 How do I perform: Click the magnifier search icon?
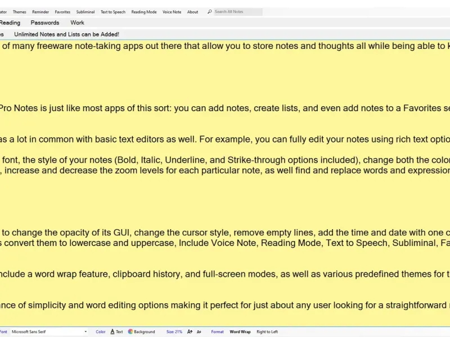209,12
